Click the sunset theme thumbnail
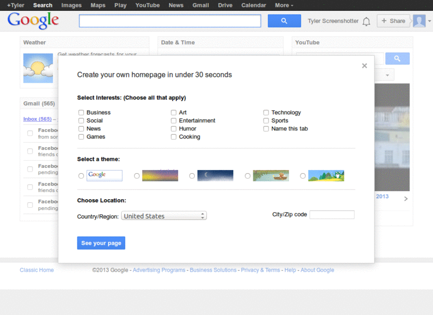 [160, 175]
